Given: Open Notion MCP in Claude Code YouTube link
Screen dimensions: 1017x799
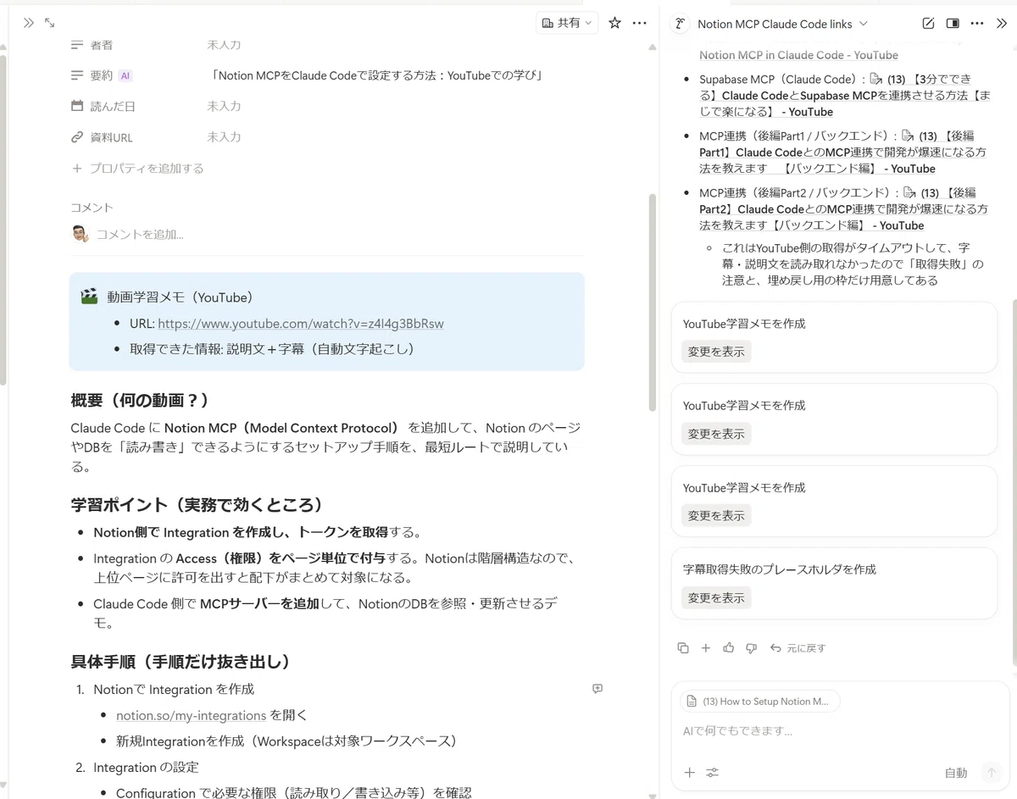Looking at the screenshot, I should tap(798, 55).
